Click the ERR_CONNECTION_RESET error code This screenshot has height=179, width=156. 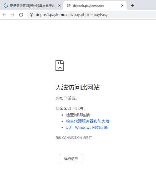point(74,138)
